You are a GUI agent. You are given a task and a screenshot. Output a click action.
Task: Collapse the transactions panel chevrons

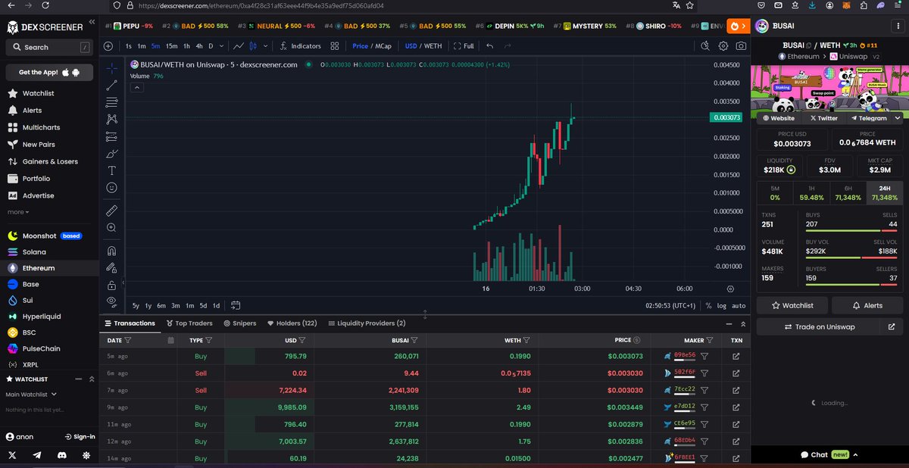tap(742, 323)
